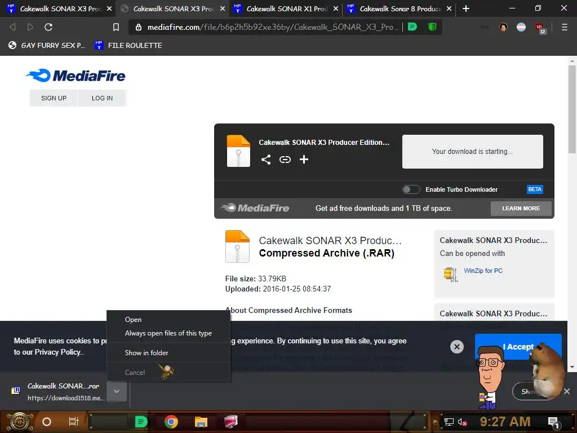The width and height of the screenshot is (577, 433).
Task: Click the SIGN UP button
Action: (x=54, y=98)
